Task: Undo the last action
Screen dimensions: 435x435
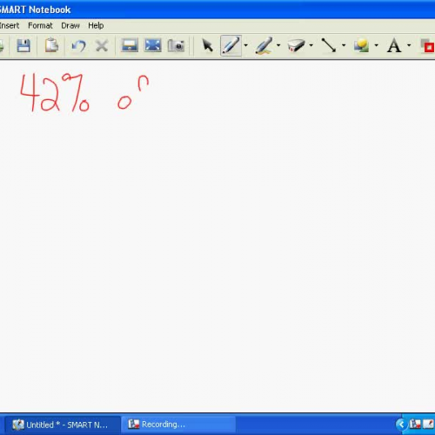Action: click(78, 46)
